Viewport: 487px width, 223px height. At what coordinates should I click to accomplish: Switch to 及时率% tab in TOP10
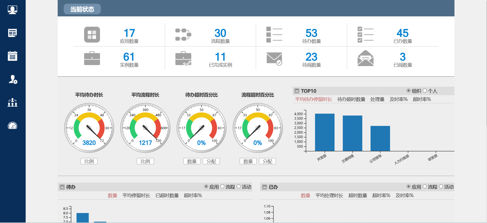click(399, 99)
